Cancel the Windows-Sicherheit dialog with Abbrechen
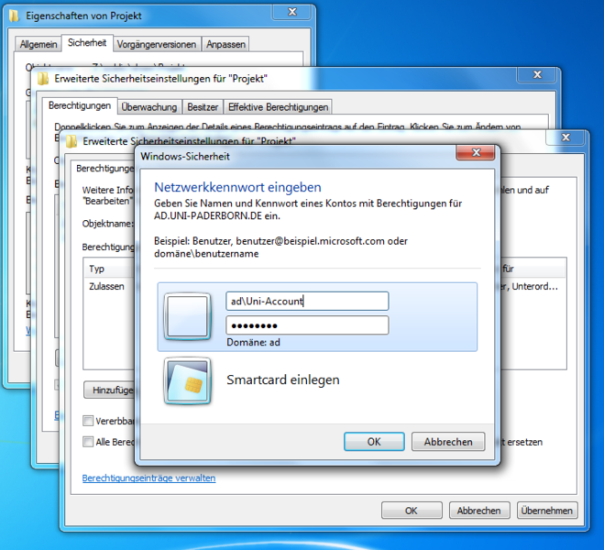604x550 pixels. (x=448, y=442)
